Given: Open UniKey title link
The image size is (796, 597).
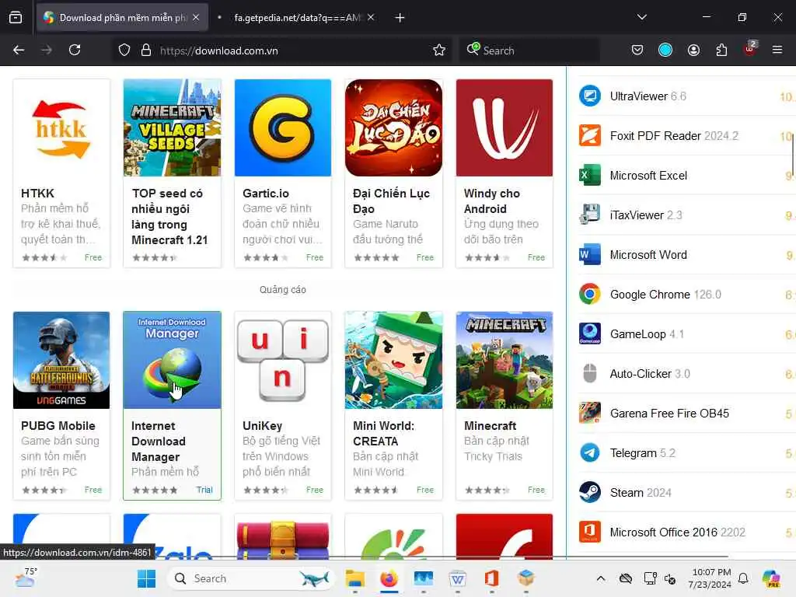Looking at the screenshot, I should (x=262, y=426).
